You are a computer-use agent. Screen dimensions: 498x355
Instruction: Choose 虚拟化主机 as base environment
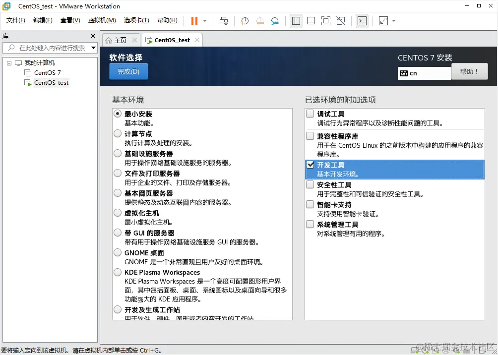point(117,213)
